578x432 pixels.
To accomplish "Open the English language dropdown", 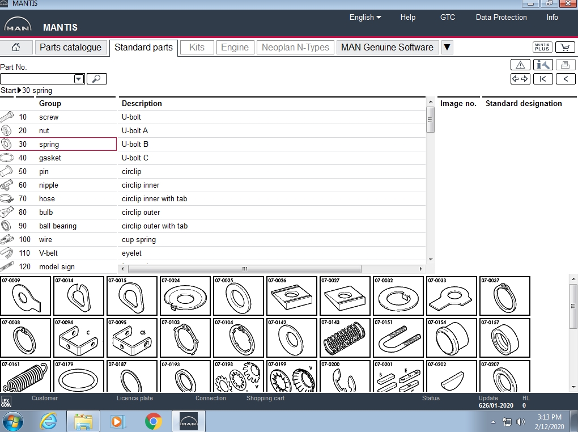I will [365, 17].
